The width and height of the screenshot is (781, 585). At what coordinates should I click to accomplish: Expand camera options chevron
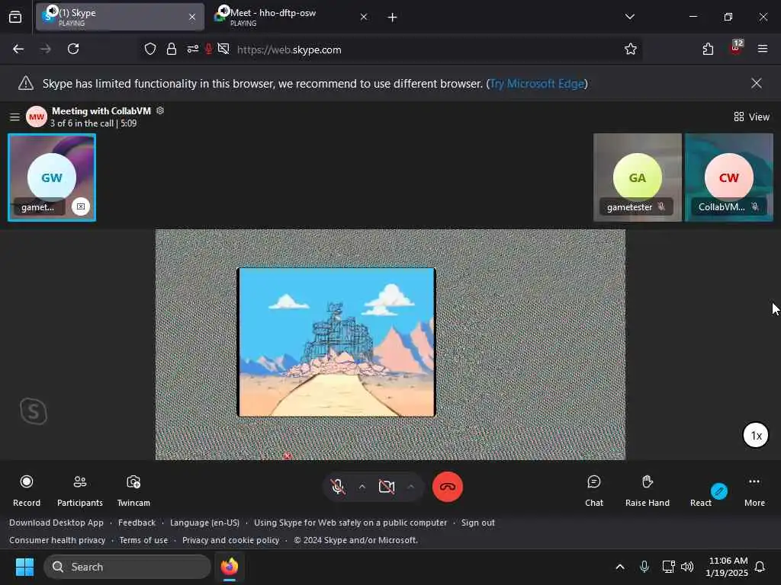coord(410,487)
